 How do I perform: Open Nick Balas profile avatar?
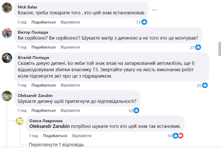pos(7,8)
